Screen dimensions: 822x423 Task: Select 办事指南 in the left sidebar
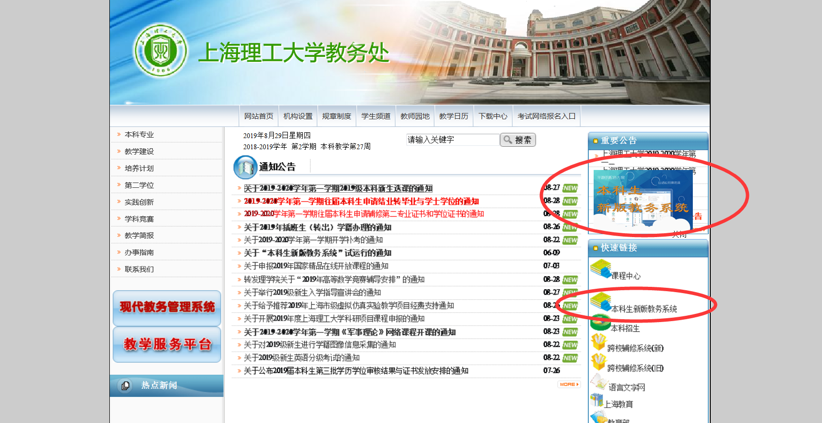click(x=139, y=253)
